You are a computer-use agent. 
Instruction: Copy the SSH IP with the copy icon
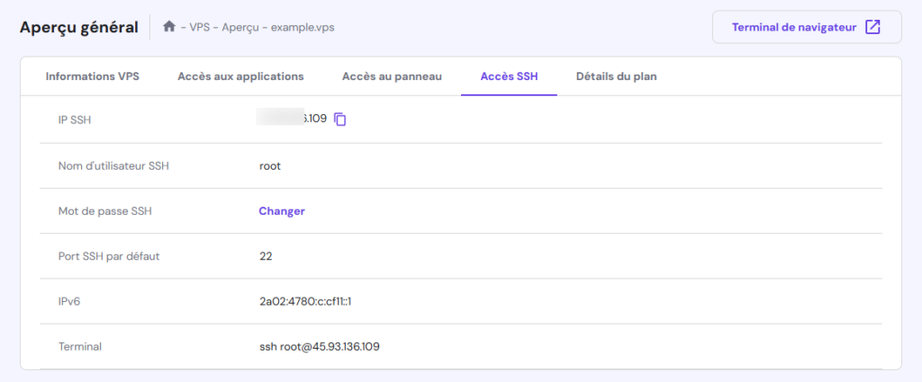[x=339, y=120]
